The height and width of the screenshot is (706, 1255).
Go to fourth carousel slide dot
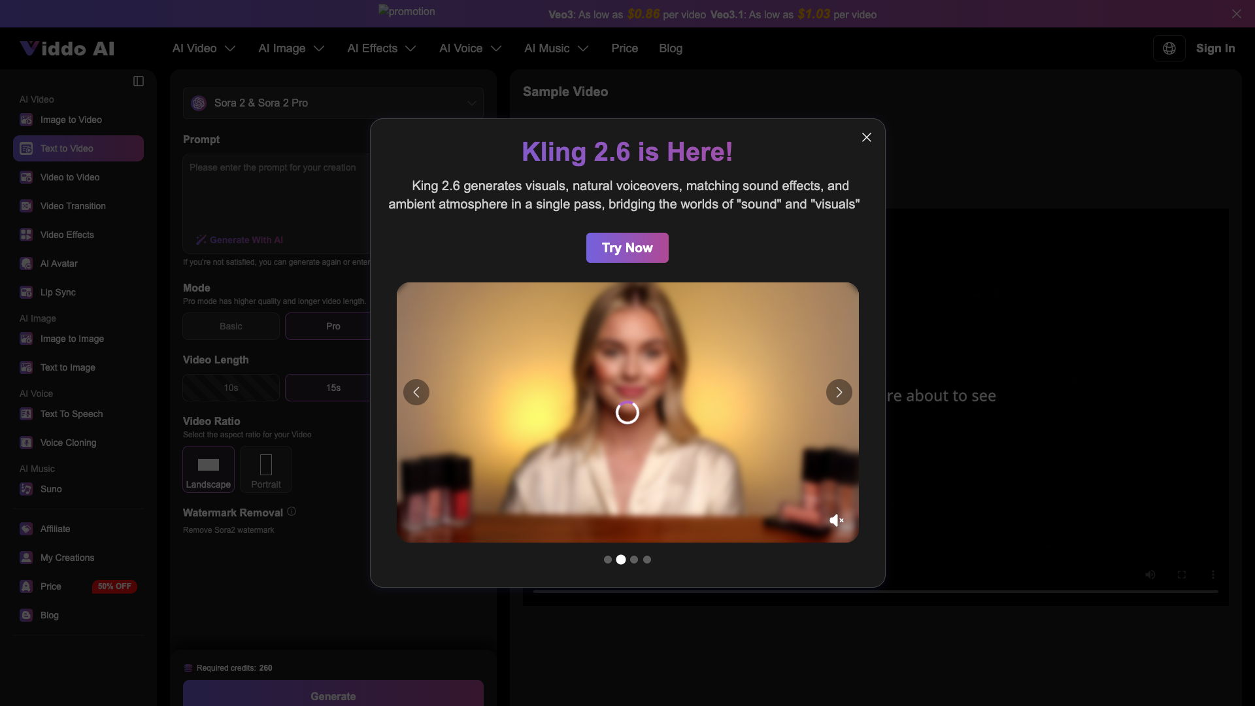pos(647,560)
